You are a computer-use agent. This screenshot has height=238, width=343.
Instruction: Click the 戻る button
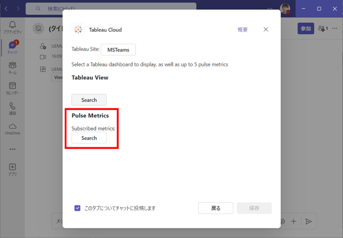(x=216, y=208)
